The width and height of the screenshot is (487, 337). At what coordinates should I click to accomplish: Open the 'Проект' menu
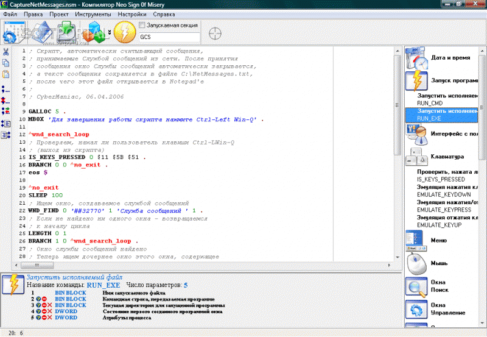click(58, 13)
